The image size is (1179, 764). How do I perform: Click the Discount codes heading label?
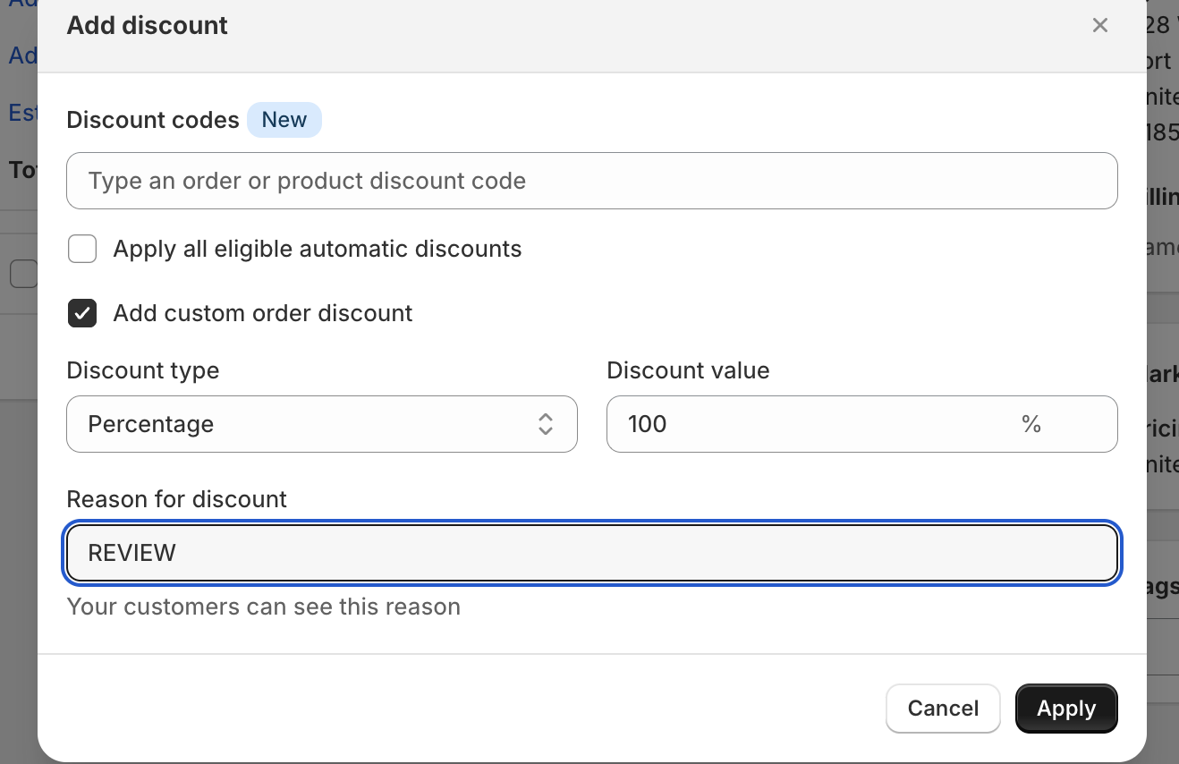point(153,120)
